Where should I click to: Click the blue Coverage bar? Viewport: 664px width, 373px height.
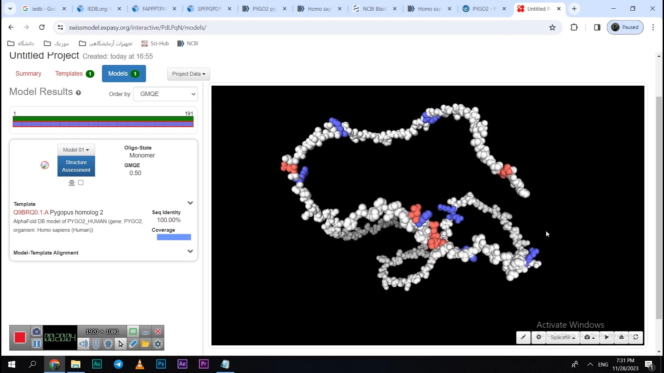pos(174,237)
